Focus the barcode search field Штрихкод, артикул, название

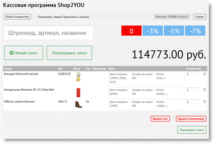49,33
